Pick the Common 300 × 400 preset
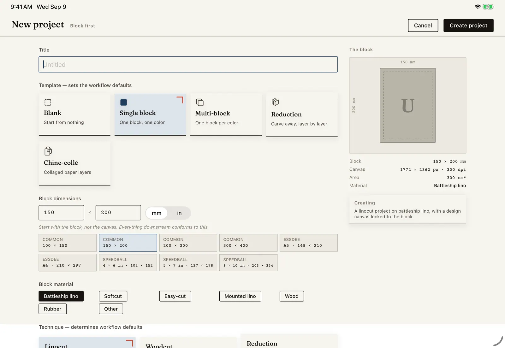This screenshot has width=505, height=348. (248, 243)
